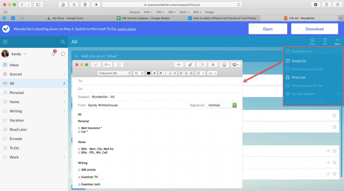The image size is (344, 191).
Task: Toggle underline formatting in Mail
Action: click(170, 73)
